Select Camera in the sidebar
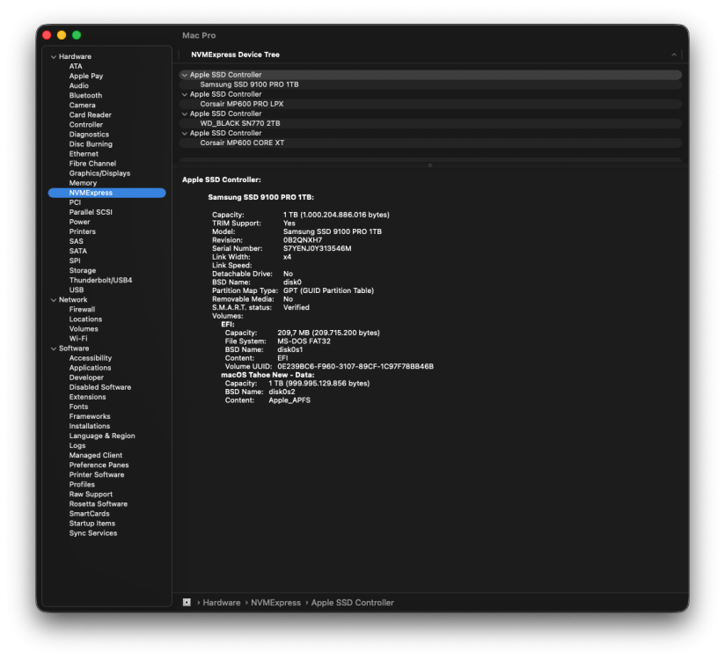The width and height of the screenshot is (725, 660). click(x=83, y=105)
